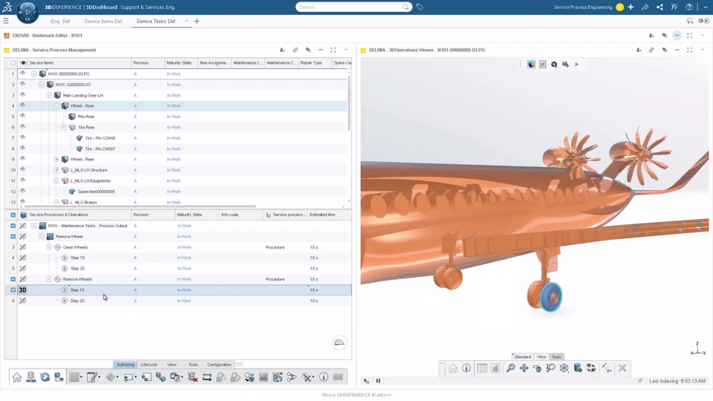Collapse the Remove Wheels procedure node
Viewport: 713px width, 401px height.
pos(49,279)
